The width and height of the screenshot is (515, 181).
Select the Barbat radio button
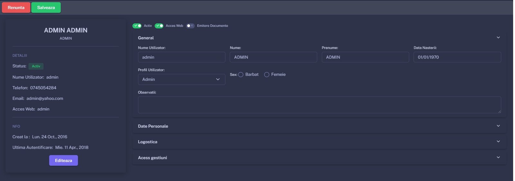click(x=241, y=75)
